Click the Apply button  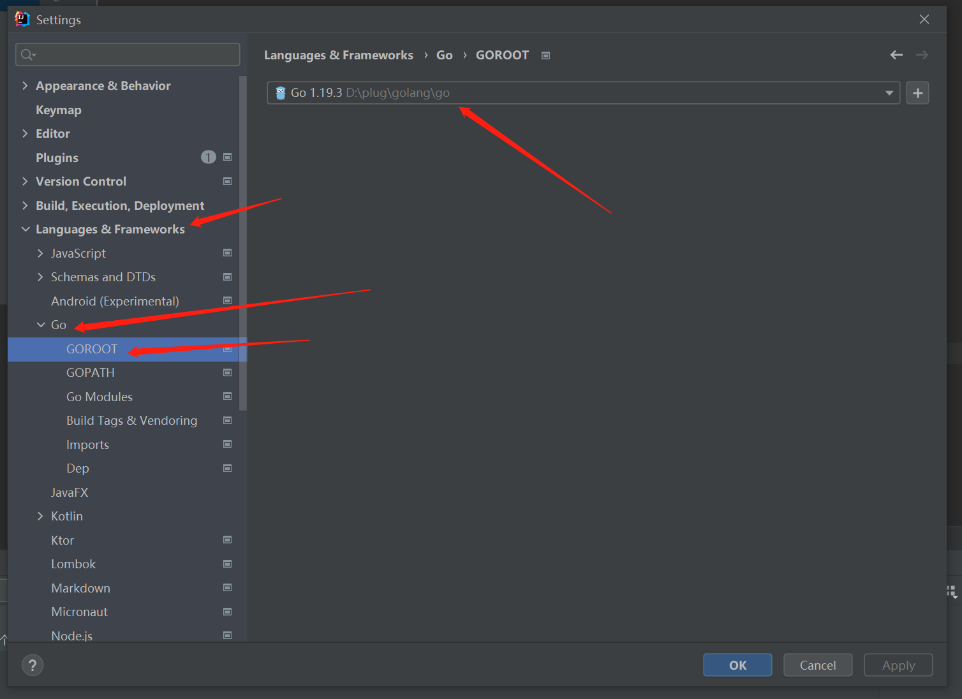pyautogui.click(x=898, y=665)
